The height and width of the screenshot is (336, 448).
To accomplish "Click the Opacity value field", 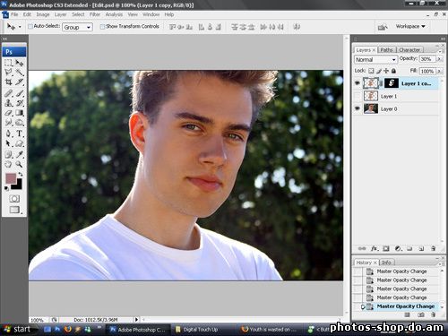I will [427, 59].
